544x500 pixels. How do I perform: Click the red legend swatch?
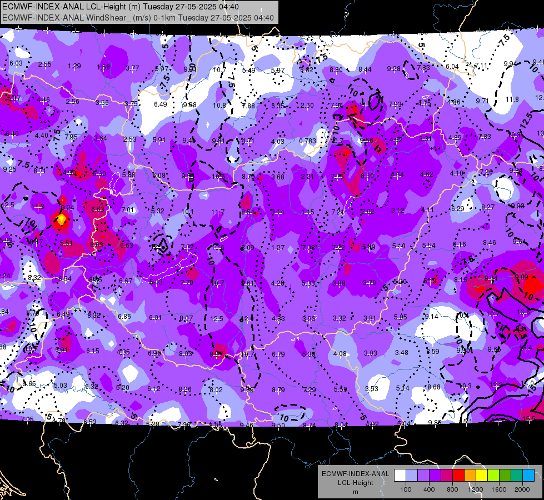coord(458,476)
